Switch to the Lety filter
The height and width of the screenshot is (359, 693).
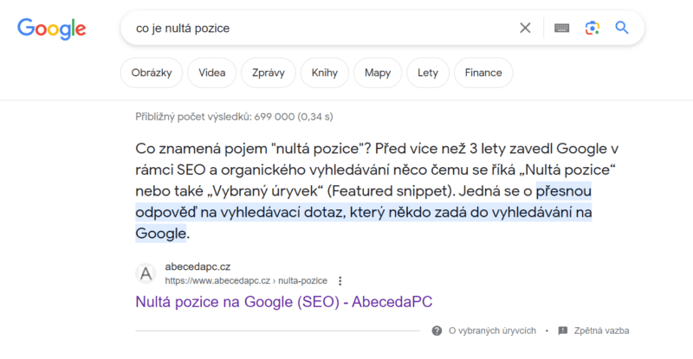point(428,73)
